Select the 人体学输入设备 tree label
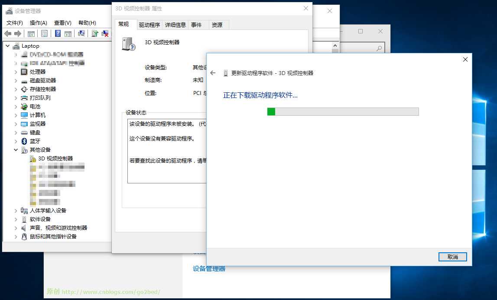The width and height of the screenshot is (497, 300). coord(48,211)
